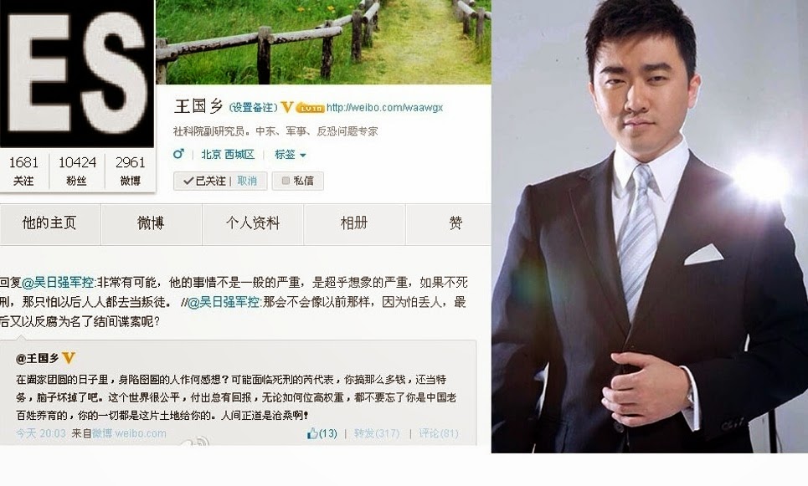808x486 pixels.
Task: Click the gold V verified badge beside profile name
Action: (287, 107)
